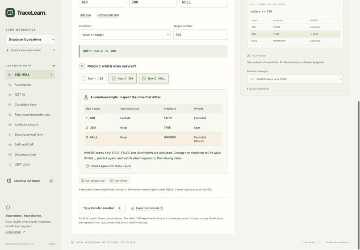The width and height of the screenshot is (360, 250).
Task: Click the arrow icon in Try a transfer question
Action: (x=119, y=208)
